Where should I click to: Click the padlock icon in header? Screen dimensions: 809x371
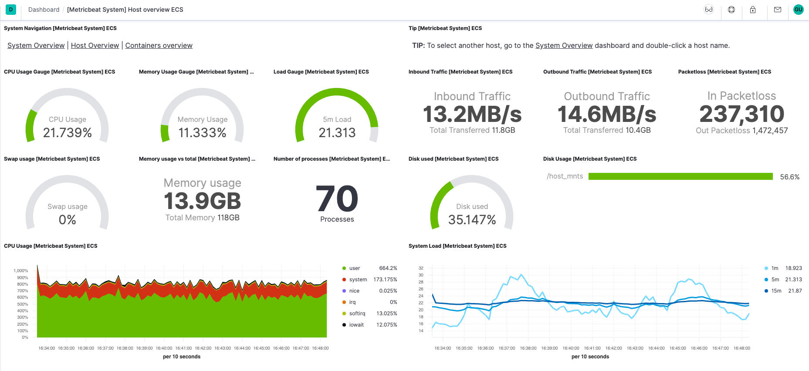[753, 10]
